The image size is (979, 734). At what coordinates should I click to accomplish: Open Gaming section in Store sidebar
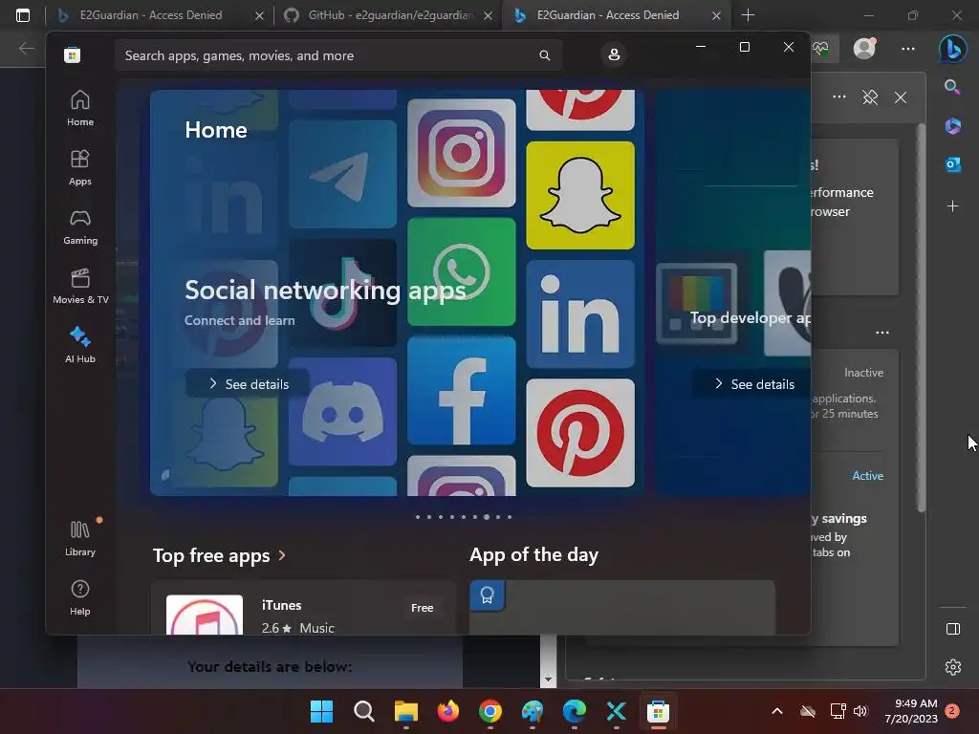(80, 227)
